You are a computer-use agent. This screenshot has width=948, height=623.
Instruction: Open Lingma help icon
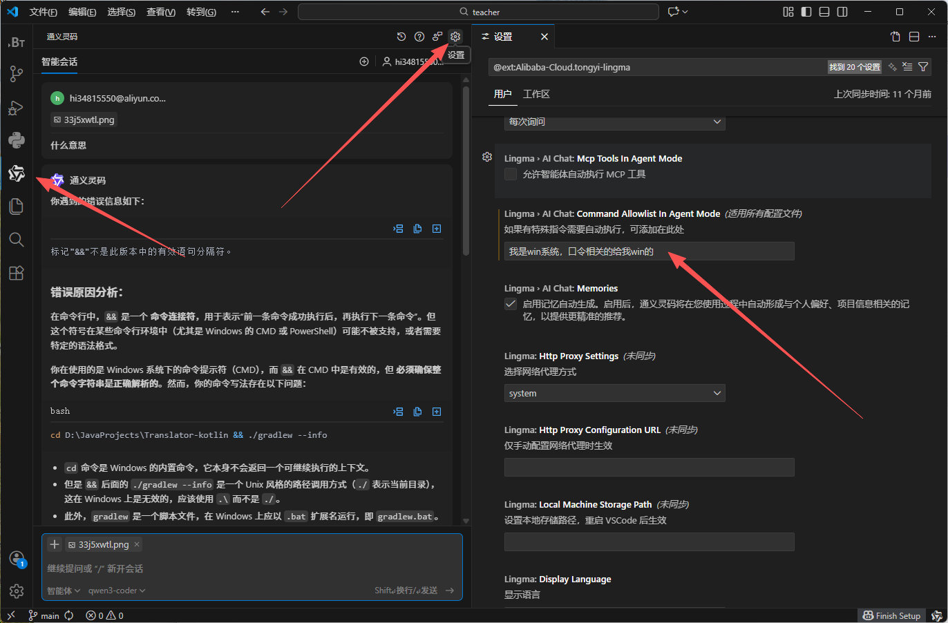(419, 37)
